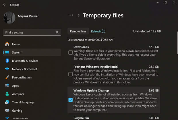Expand the breadcrumb ellipsis menu
The width and height of the screenshot is (178, 120).
tap(71, 15)
